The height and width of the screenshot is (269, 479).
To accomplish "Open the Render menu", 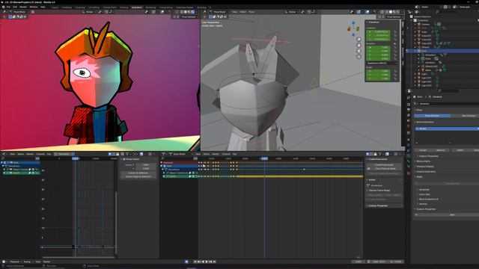I will (23, 7).
